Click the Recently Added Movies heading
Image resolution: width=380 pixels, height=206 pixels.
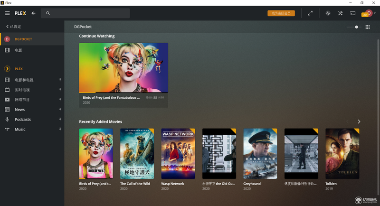pyautogui.click(x=101, y=122)
